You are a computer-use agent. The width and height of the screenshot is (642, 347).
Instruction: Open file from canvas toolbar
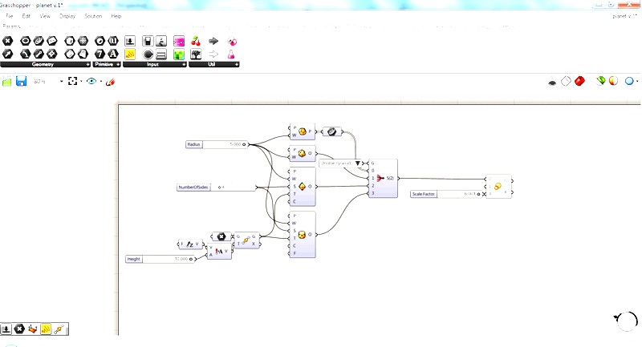pyautogui.click(x=6, y=81)
